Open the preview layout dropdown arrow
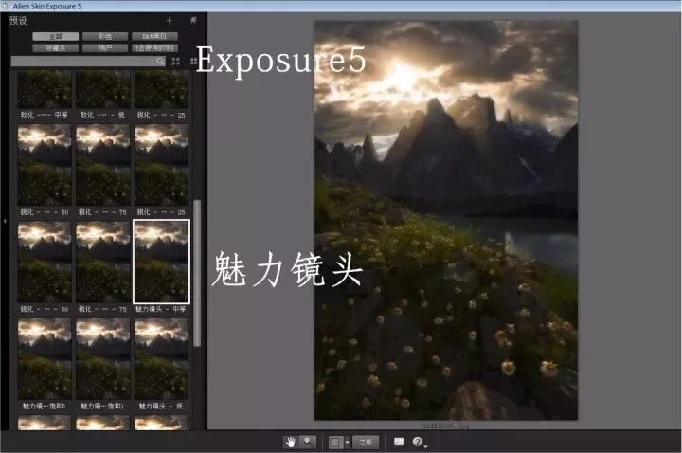This screenshot has width=682, height=453. [347, 443]
